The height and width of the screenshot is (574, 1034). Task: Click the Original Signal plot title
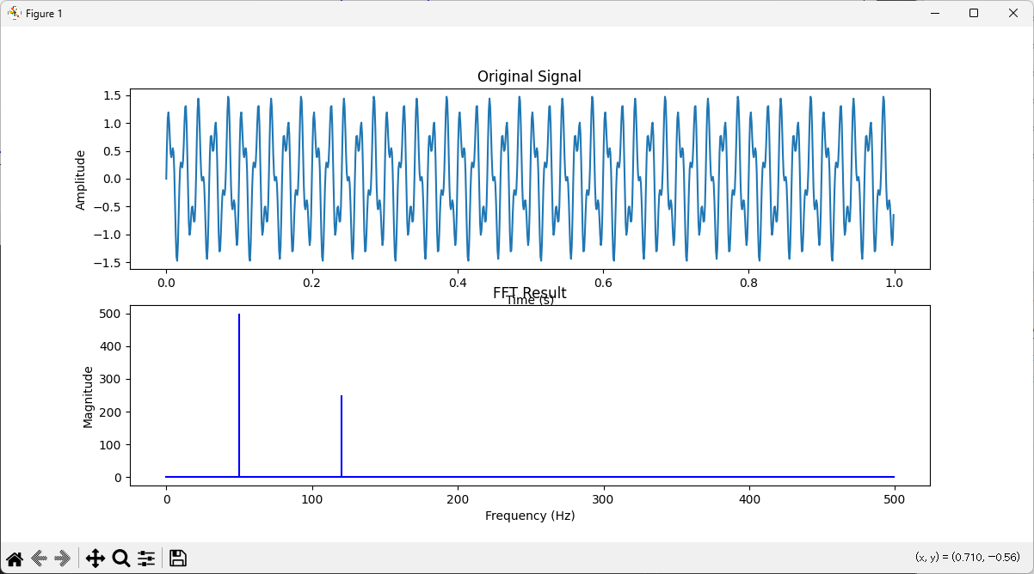[x=529, y=76]
